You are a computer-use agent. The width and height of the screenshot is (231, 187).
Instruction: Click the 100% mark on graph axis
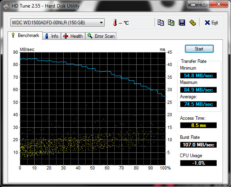(165, 168)
